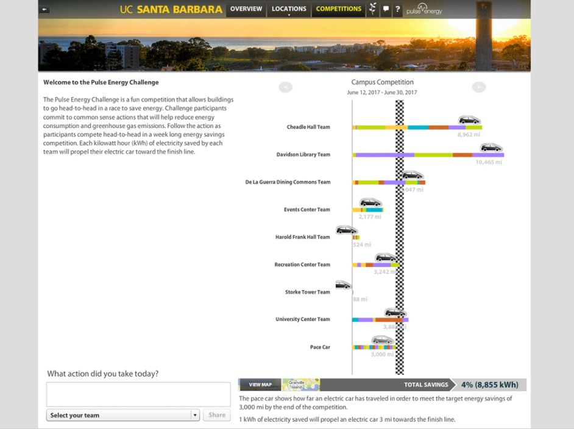Click the University Center Team car icon

[x=395, y=313]
